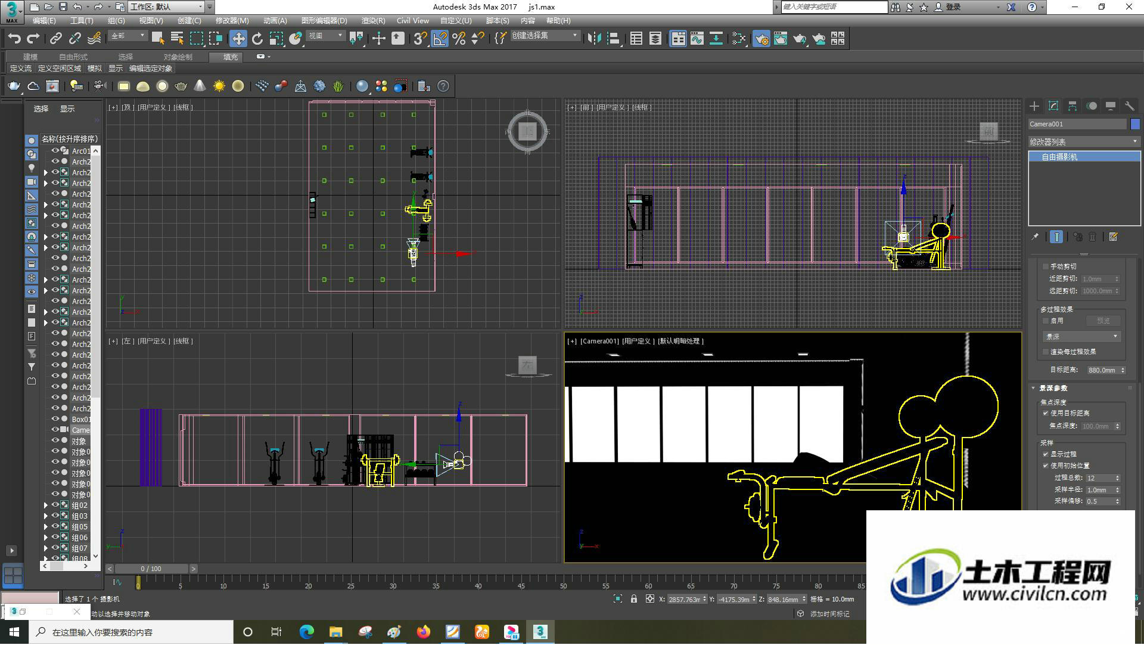Click the 目标距离 value field
The height and width of the screenshot is (645, 1144).
(x=1102, y=370)
